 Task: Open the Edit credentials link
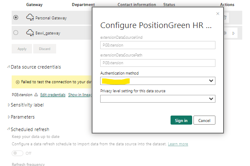[x=53, y=95]
